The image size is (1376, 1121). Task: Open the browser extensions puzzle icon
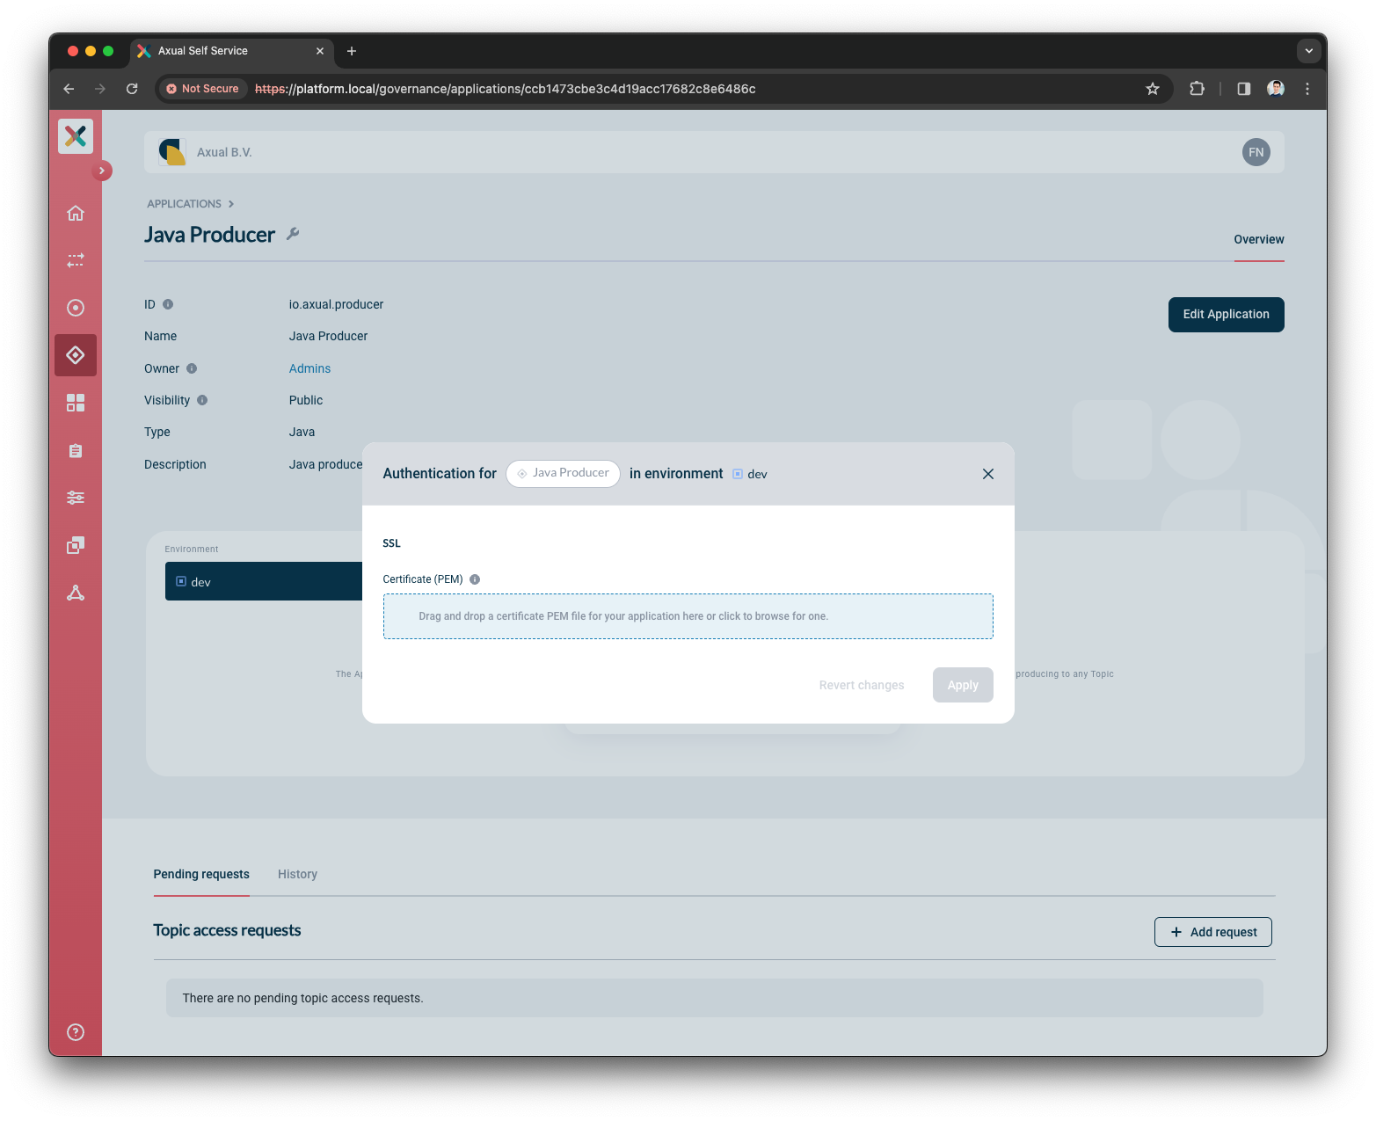1197,89
